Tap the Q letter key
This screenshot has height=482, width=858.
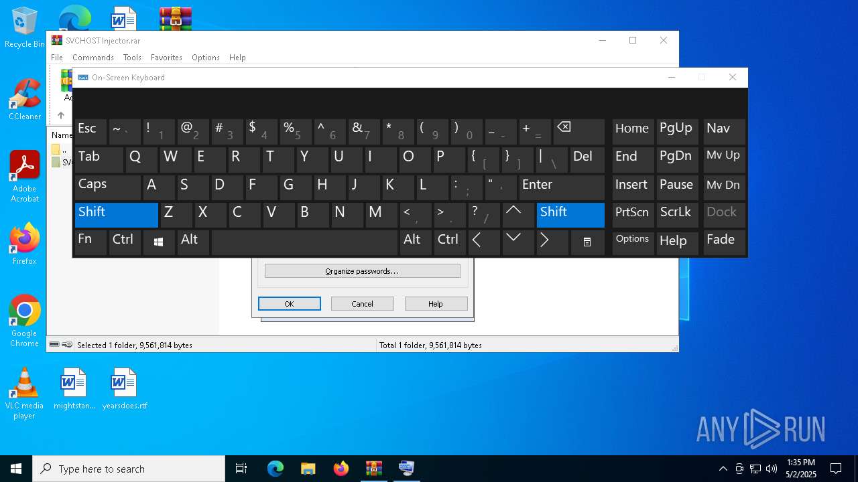point(141,160)
